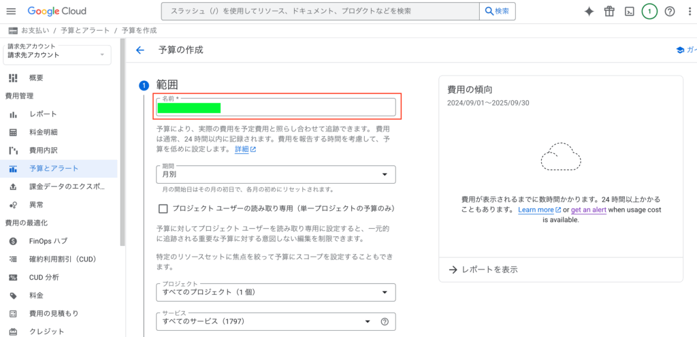Click the Google Cloud logo
Screen dimensions: 697x337
57,11
